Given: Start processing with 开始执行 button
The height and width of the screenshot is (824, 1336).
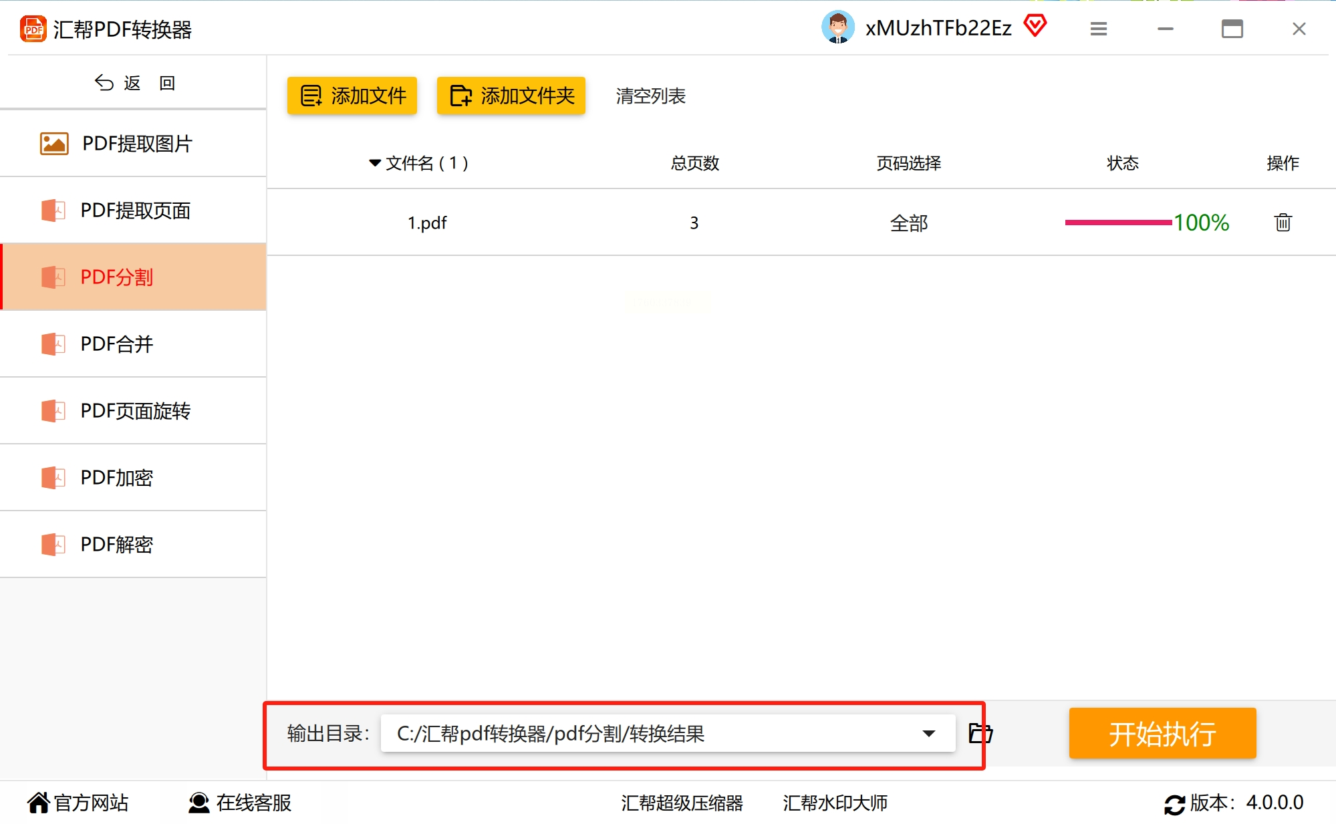Looking at the screenshot, I should pyautogui.click(x=1162, y=734).
